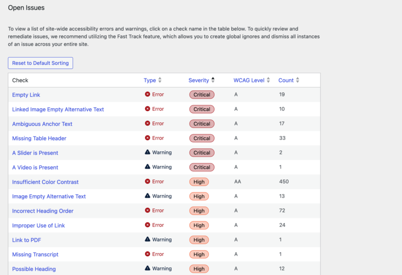Click the Error icon next to Insufficient Color Contrast
402x275 pixels.
146,181
